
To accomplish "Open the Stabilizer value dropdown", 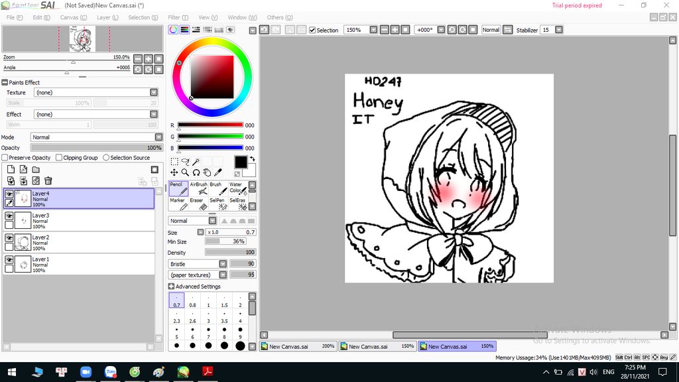I will (x=559, y=30).
